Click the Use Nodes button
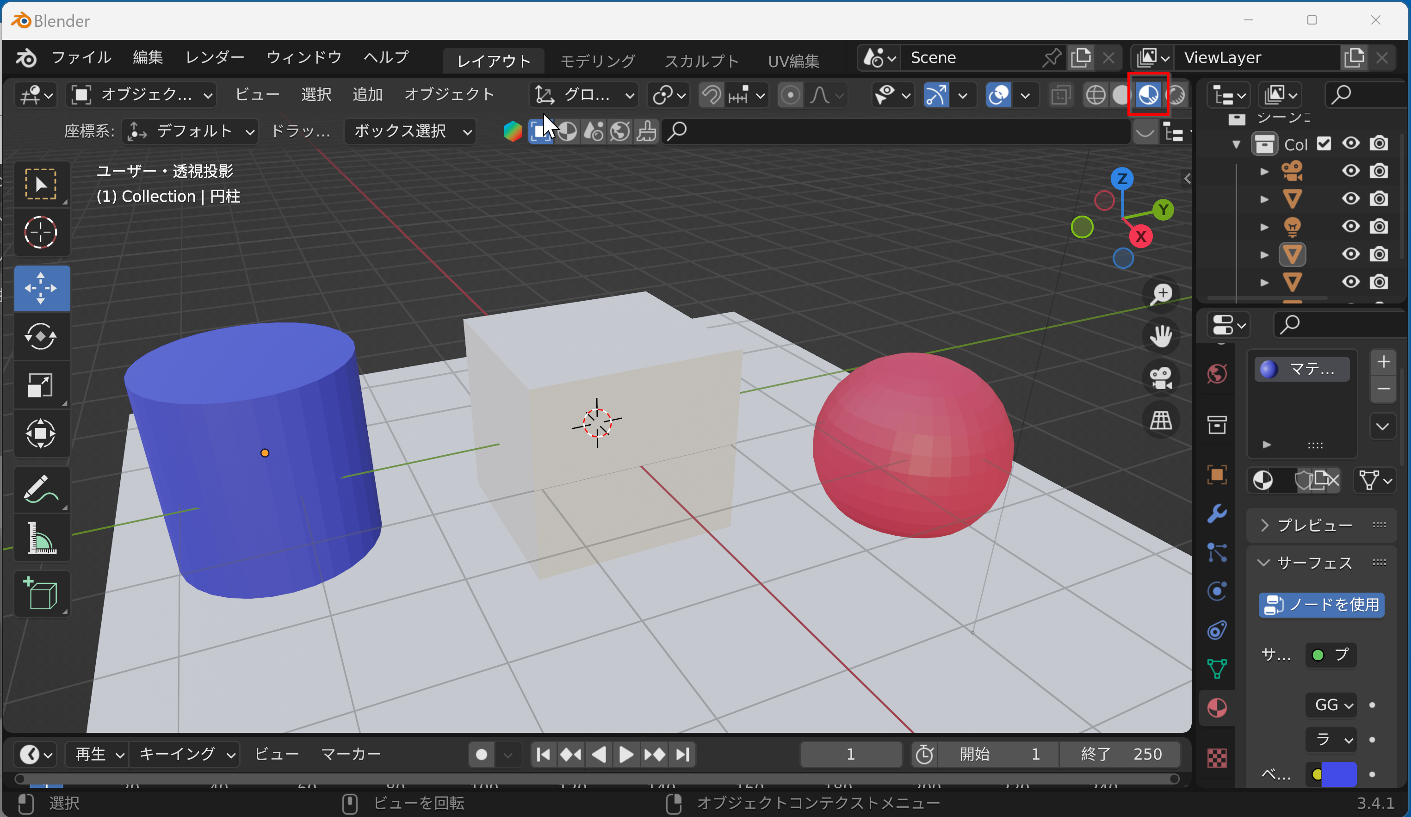Viewport: 1411px width, 817px height. pos(1321,605)
